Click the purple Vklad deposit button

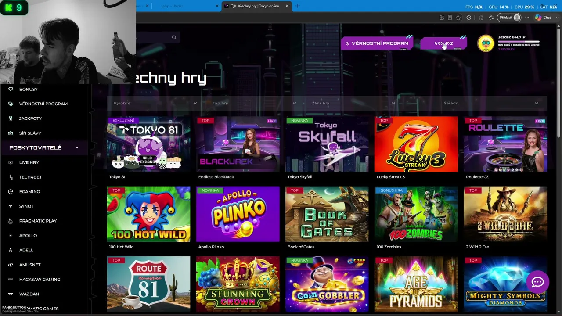tap(443, 43)
